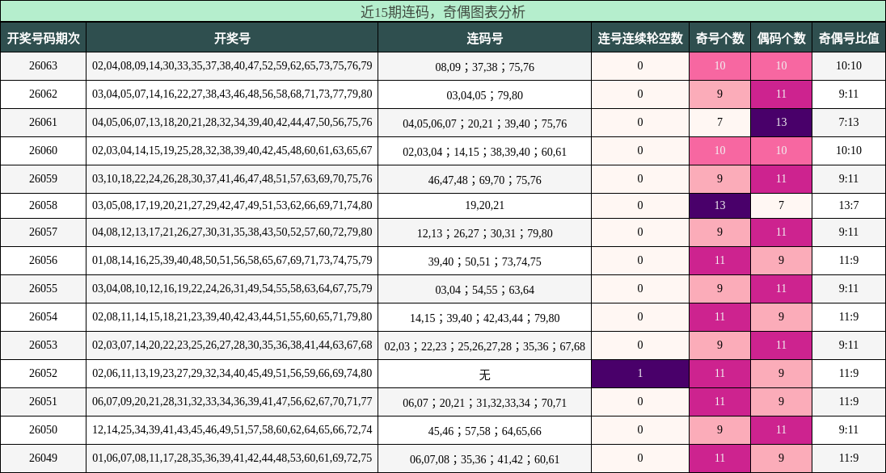Image resolution: width=886 pixels, height=473 pixels.
Task: Select the 连码号 column header
Action: click(x=485, y=37)
